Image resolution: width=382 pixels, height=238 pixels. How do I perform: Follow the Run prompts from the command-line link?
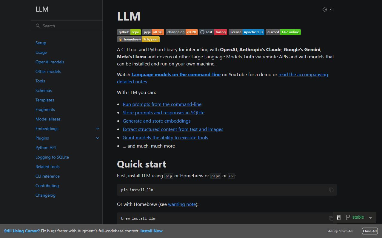162,104
